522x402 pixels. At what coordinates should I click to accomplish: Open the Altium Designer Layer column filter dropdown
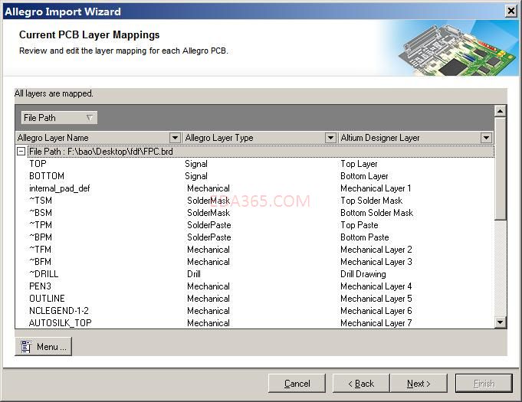tap(486, 137)
